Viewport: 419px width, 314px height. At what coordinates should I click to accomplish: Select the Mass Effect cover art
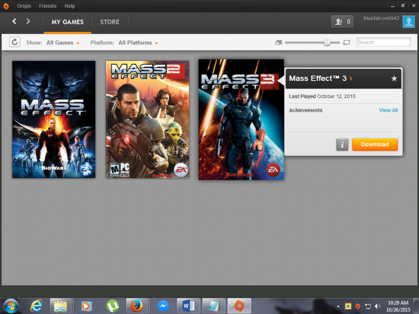coord(54,120)
